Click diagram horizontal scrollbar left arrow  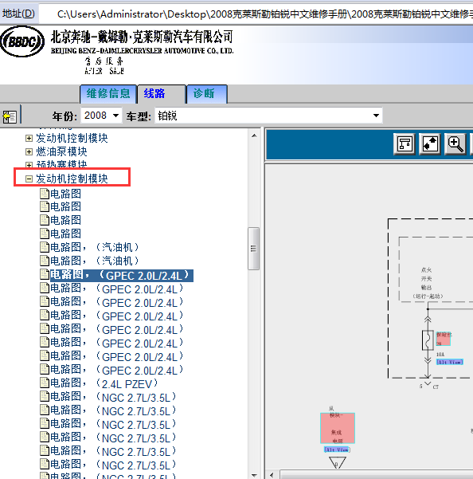272,475
